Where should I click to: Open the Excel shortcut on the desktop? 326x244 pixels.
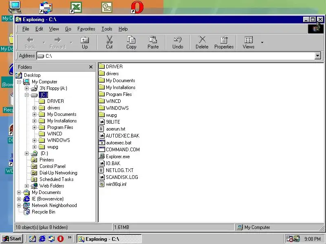pos(76,7)
